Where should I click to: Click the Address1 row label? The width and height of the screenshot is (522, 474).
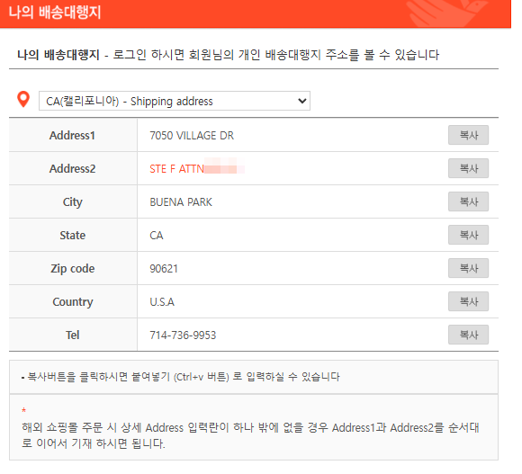pos(72,136)
